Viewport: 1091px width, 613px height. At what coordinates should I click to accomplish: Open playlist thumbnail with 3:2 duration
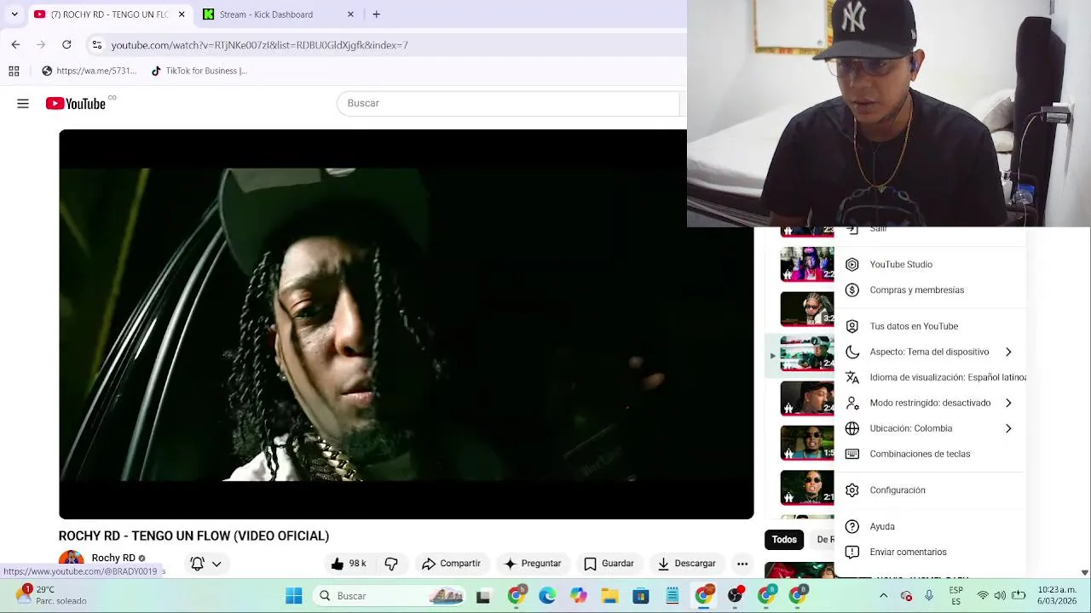point(807,308)
